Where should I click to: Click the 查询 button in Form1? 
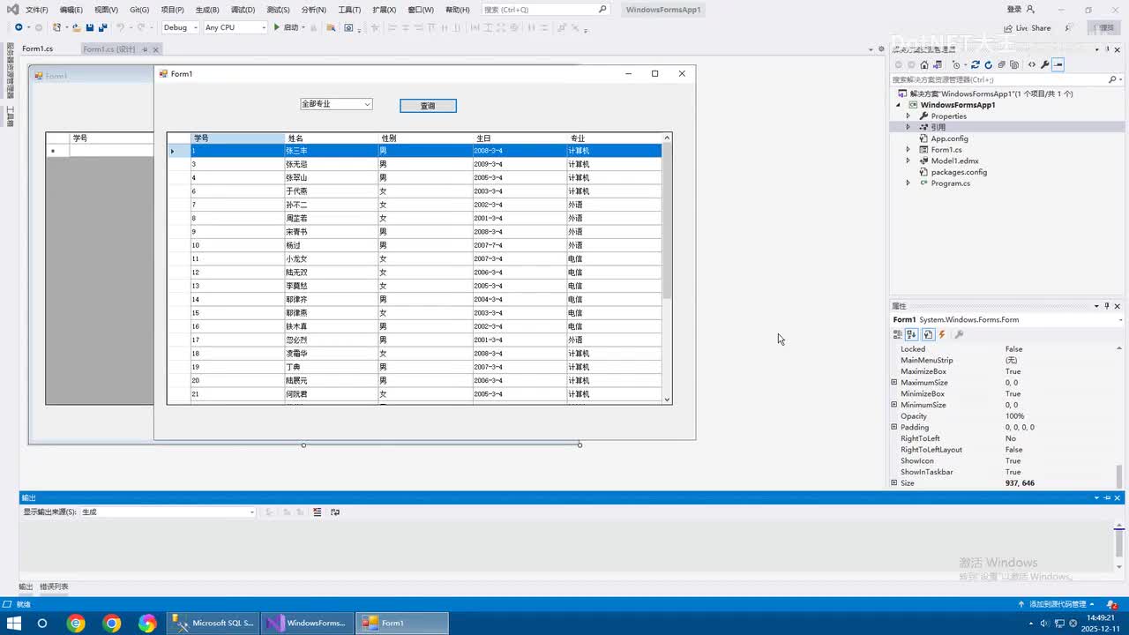[428, 106]
